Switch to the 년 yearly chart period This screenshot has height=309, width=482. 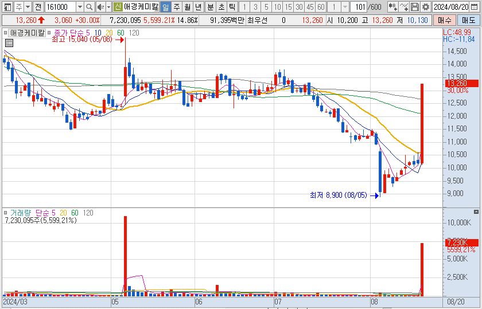tap(199, 7)
